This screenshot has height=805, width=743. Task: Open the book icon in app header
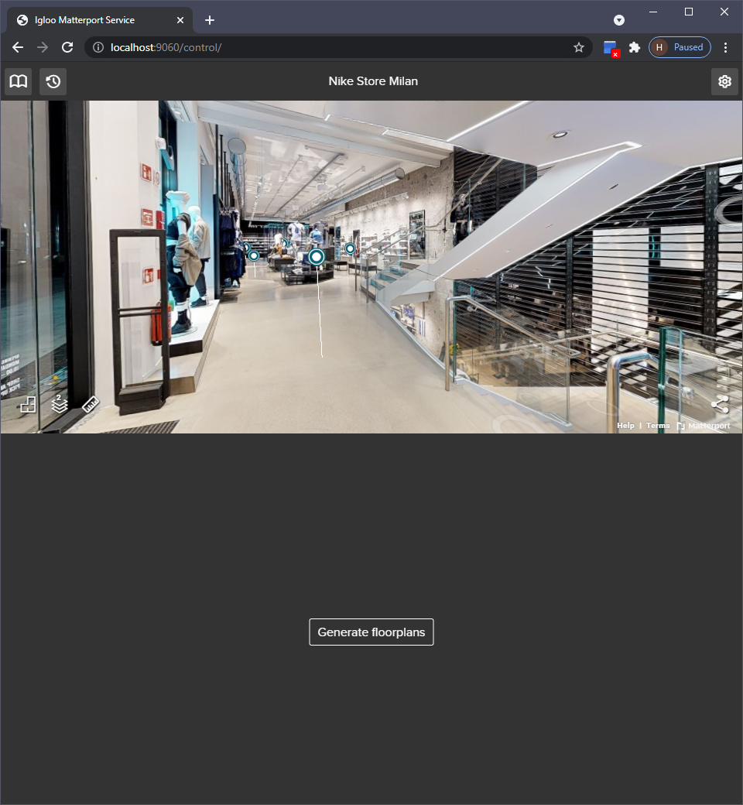(18, 81)
